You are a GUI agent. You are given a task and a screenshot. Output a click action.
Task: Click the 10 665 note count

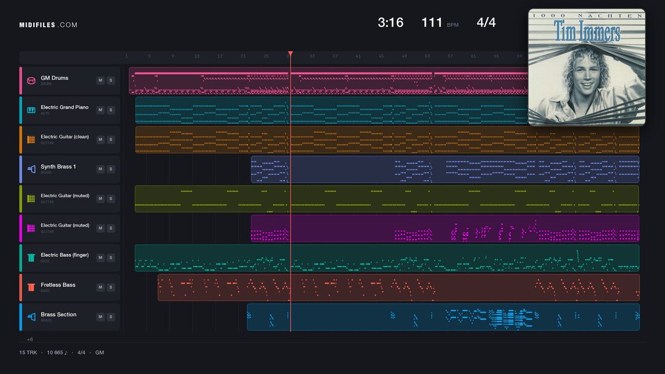pos(57,352)
